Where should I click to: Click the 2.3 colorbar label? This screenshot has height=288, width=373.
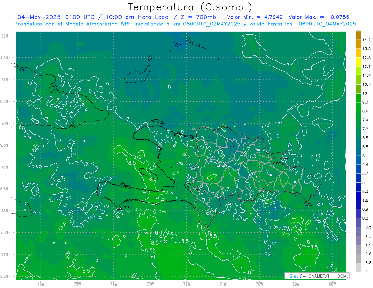pyautogui.click(x=366, y=191)
